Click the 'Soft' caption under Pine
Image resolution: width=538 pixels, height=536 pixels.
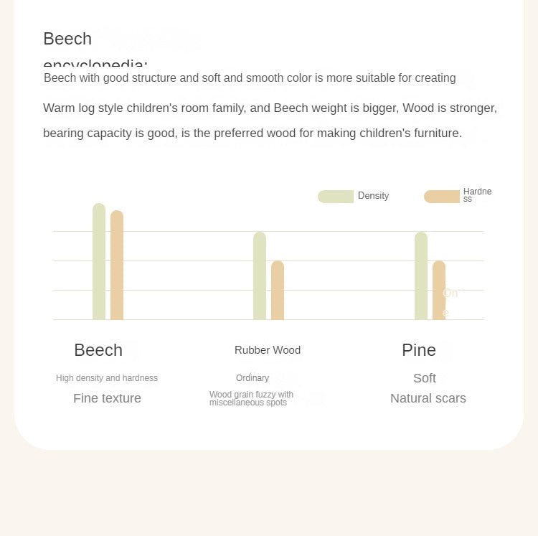425,378
